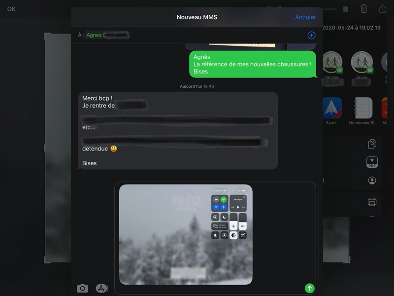Tap the share icon at top right
Viewport: 394px width, 296px height.
(x=383, y=9)
